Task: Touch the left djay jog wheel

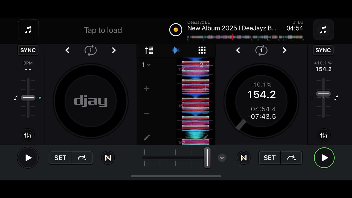Action: coord(90,101)
